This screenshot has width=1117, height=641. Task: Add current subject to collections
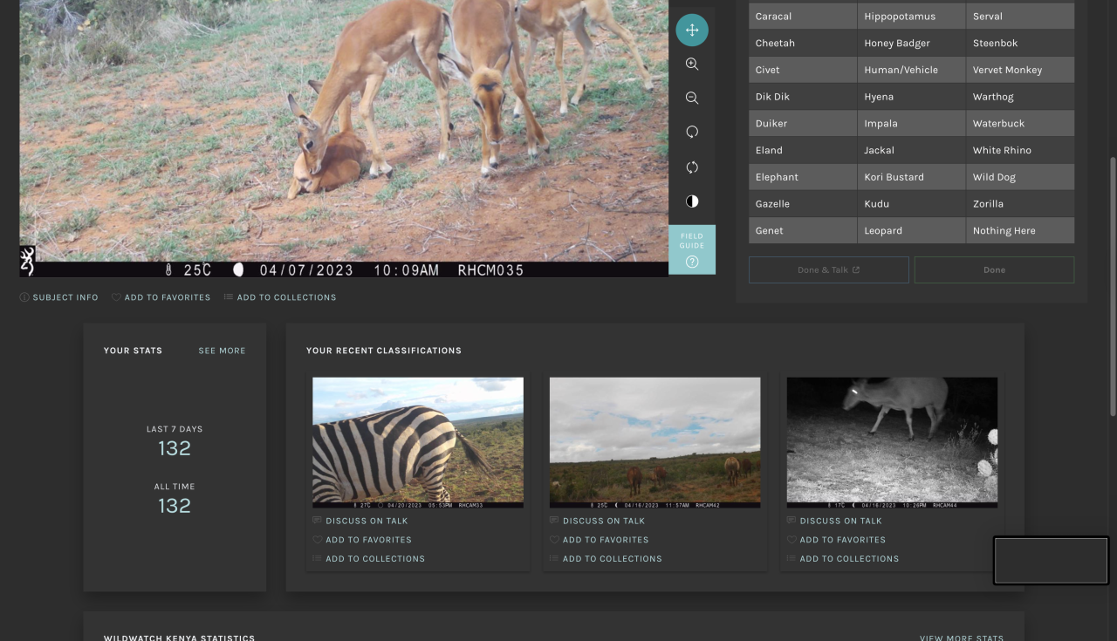click(279, 297)
